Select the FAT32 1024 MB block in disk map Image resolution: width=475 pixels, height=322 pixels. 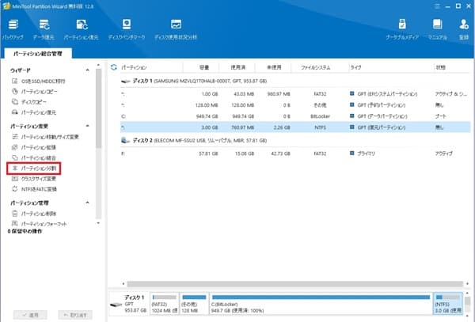pos(165,304)
